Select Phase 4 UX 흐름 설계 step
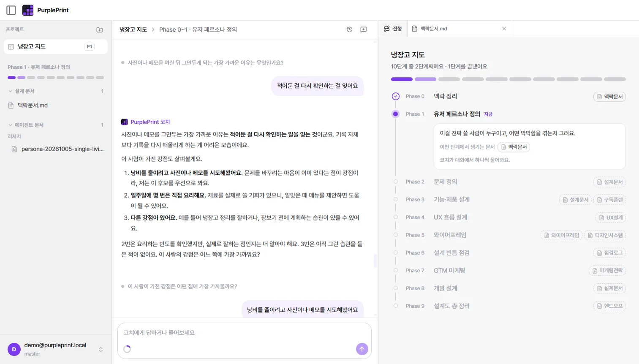The image size is (639, 364). [x=450, y=217]
